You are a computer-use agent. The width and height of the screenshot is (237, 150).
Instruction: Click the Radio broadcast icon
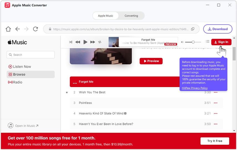(x=10, y=82)
